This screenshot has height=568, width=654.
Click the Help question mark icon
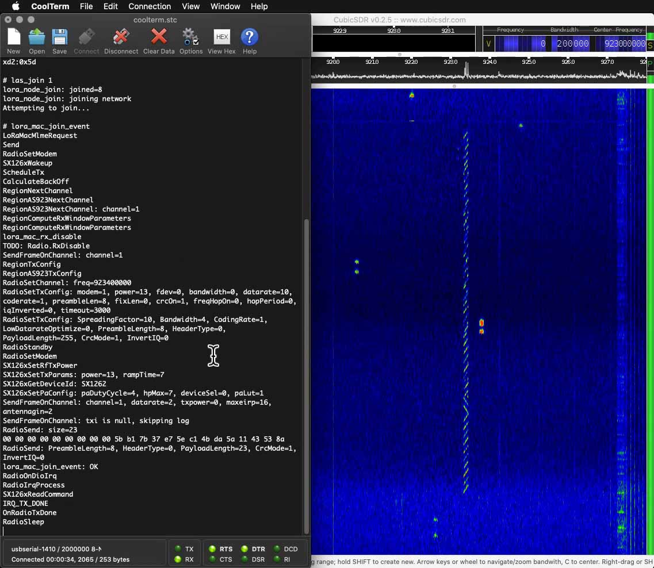[x=249, y=38]
